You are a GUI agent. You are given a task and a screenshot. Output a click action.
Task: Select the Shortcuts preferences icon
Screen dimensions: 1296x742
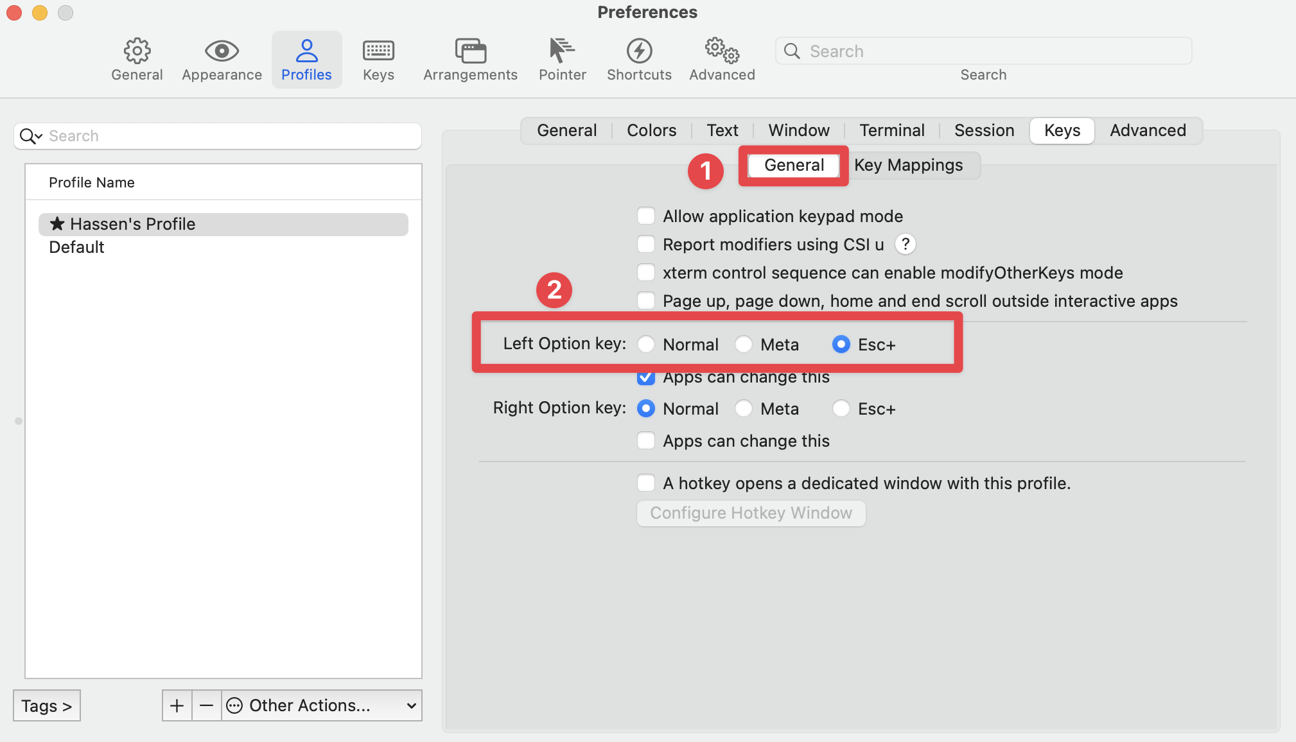coord(638,58)
